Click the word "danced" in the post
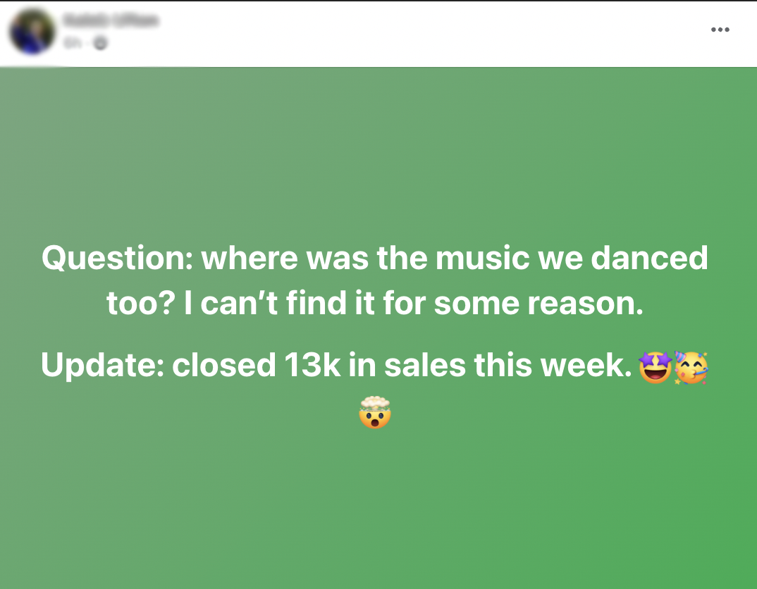The image size is (757, 589). (x=649, y=258)
